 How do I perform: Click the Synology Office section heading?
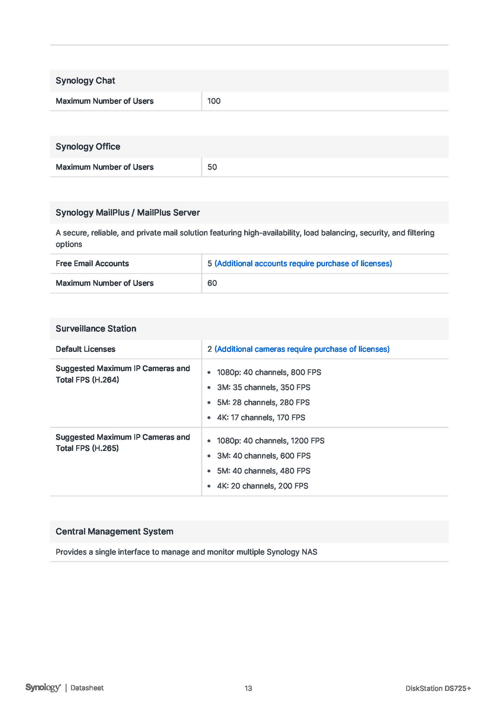point(88,146)
